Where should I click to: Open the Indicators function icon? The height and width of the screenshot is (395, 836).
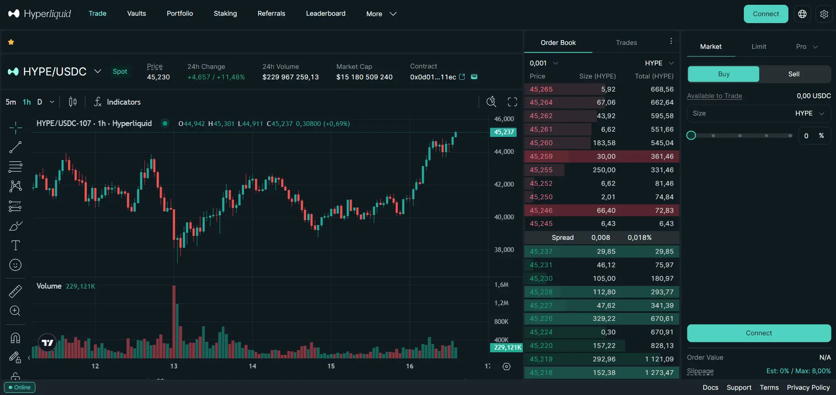coord(98,102)
